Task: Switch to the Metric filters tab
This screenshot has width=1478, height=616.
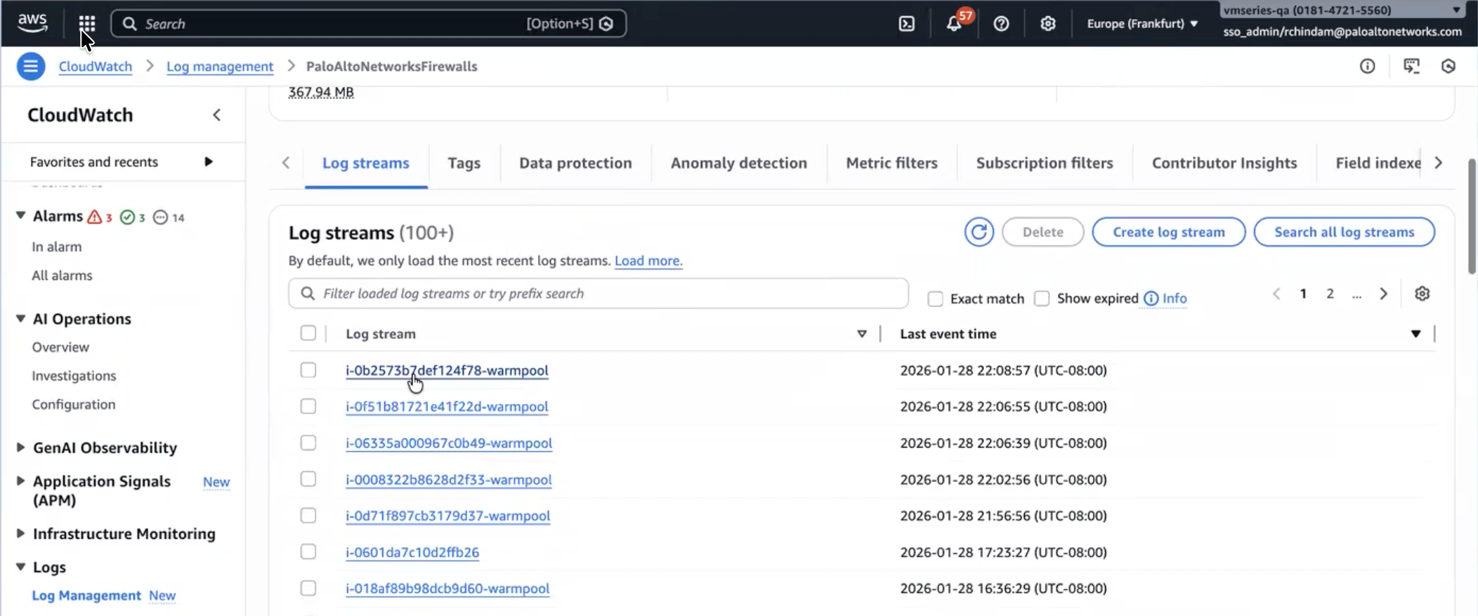Action: [891, 163]
